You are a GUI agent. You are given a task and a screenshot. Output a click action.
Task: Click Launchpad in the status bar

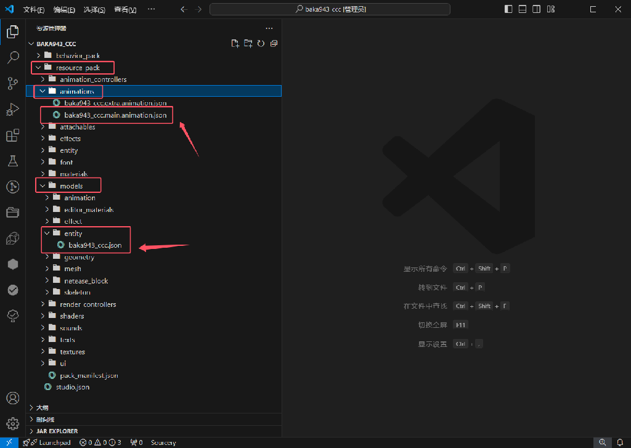tap(51, 442)
